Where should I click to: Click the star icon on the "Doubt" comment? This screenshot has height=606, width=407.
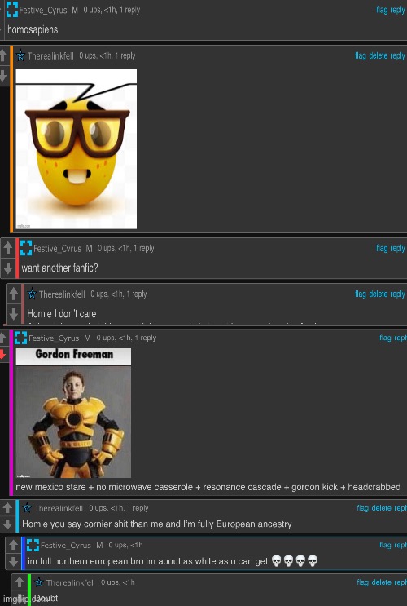tap(38, 582)
